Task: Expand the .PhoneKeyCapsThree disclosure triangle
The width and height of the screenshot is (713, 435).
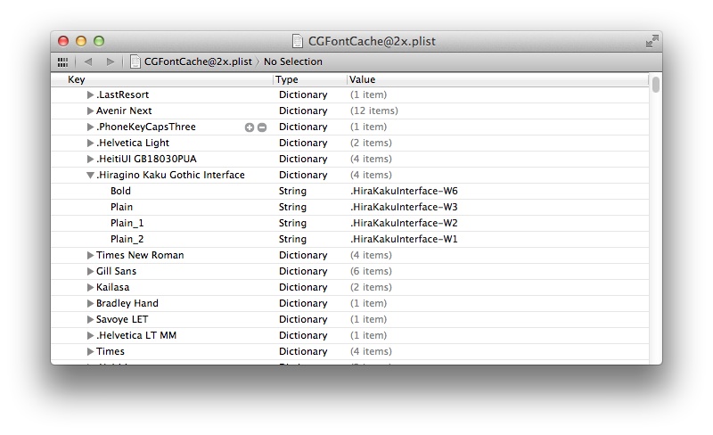Action: click(90, 127)
